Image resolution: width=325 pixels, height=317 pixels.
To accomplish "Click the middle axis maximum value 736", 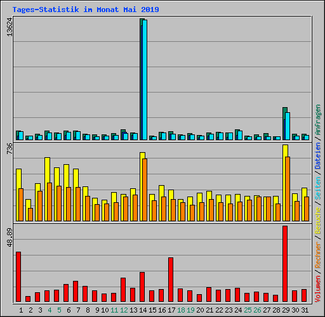I will coord(10,148).
